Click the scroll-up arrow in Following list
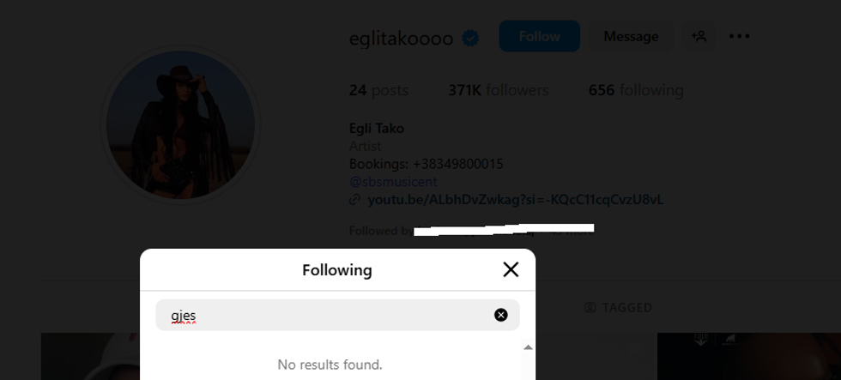The image size is (841, 380). 528,347
